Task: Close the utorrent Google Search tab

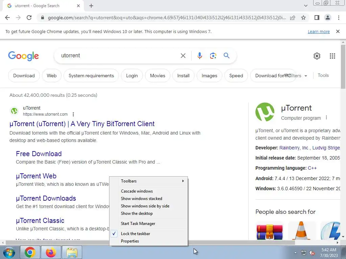Action: [x=78, y=6]
